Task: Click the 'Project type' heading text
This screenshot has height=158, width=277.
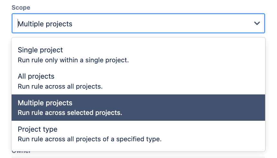Action: coord(37,129)
